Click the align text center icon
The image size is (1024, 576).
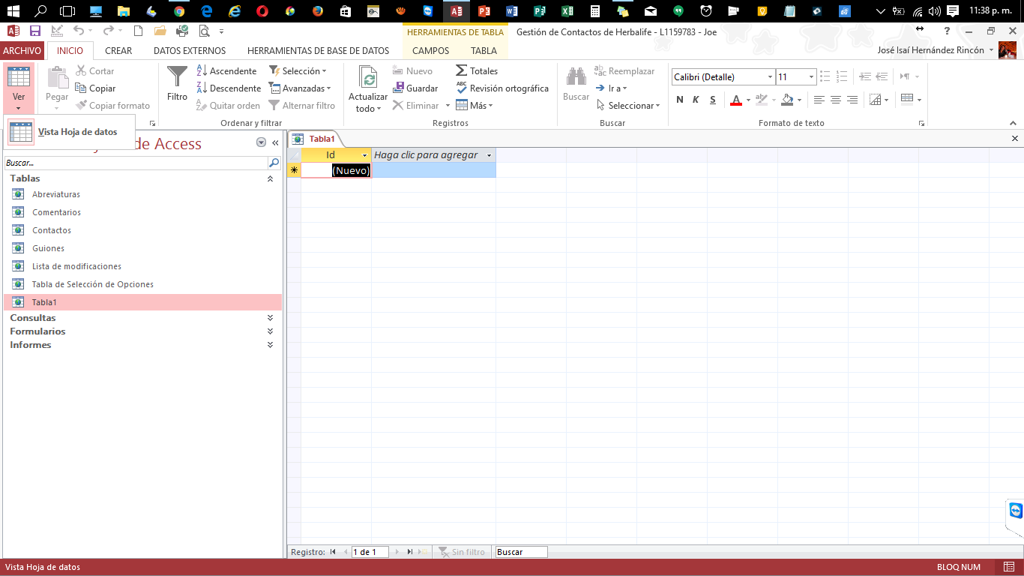pyautogui.click(x=836, y=100)
